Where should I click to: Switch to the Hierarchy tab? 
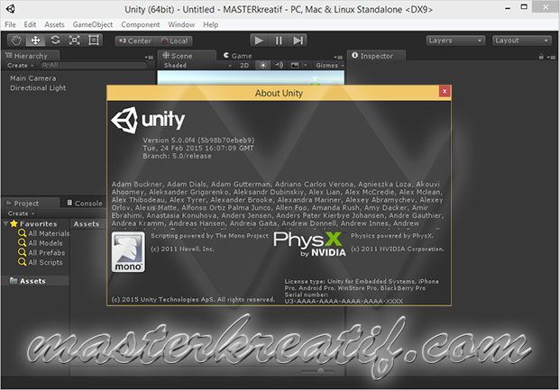pyautogui.click(x=31, y=56)
